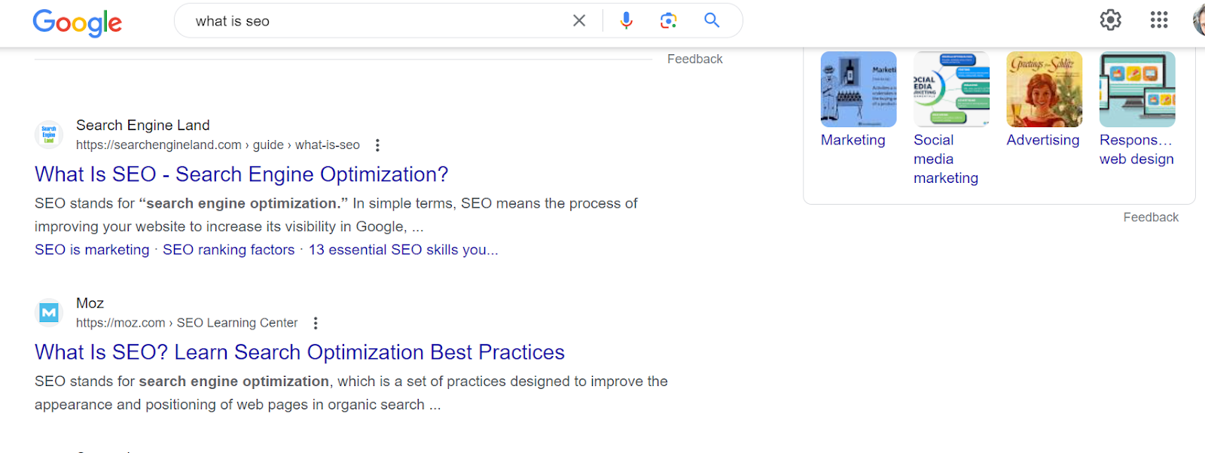The image size is (1205, 453).
Task: Click the magnifier search button
Action: (x=712, y=21)
